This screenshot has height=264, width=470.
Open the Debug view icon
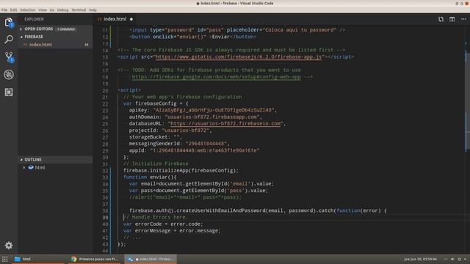coord(9,75)
